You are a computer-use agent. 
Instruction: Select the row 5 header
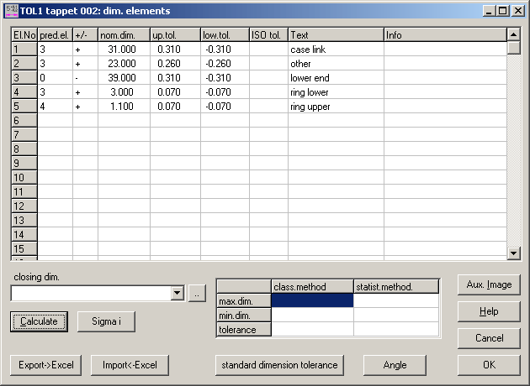coord(24,107)
